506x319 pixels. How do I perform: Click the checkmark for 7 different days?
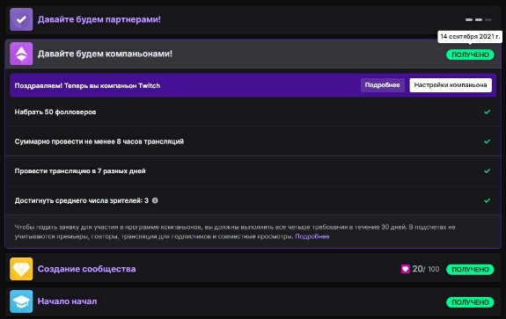[x=487, y=170]
